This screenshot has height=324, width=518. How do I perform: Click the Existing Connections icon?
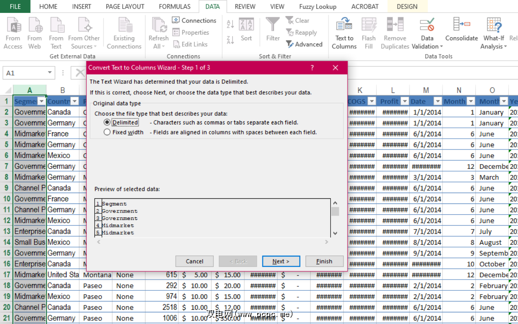click(x=124, y=26)
